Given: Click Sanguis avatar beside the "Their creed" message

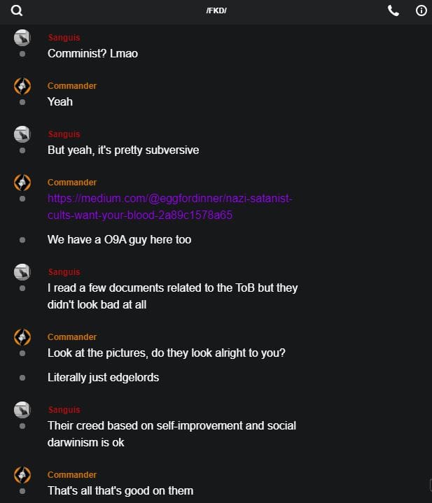Looking at the screenshot, I should click(22, 410).
